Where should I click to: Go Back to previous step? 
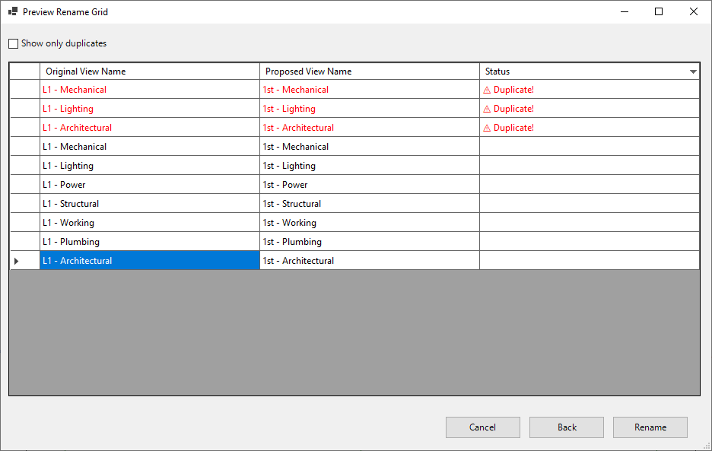tap(567, 427)
